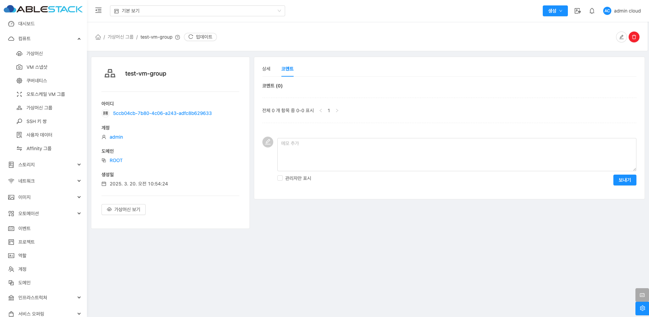Image resolution: width=649 pixels, height=317 pixels.
Task: Click the AC user avatar
Action: [607, 11]
